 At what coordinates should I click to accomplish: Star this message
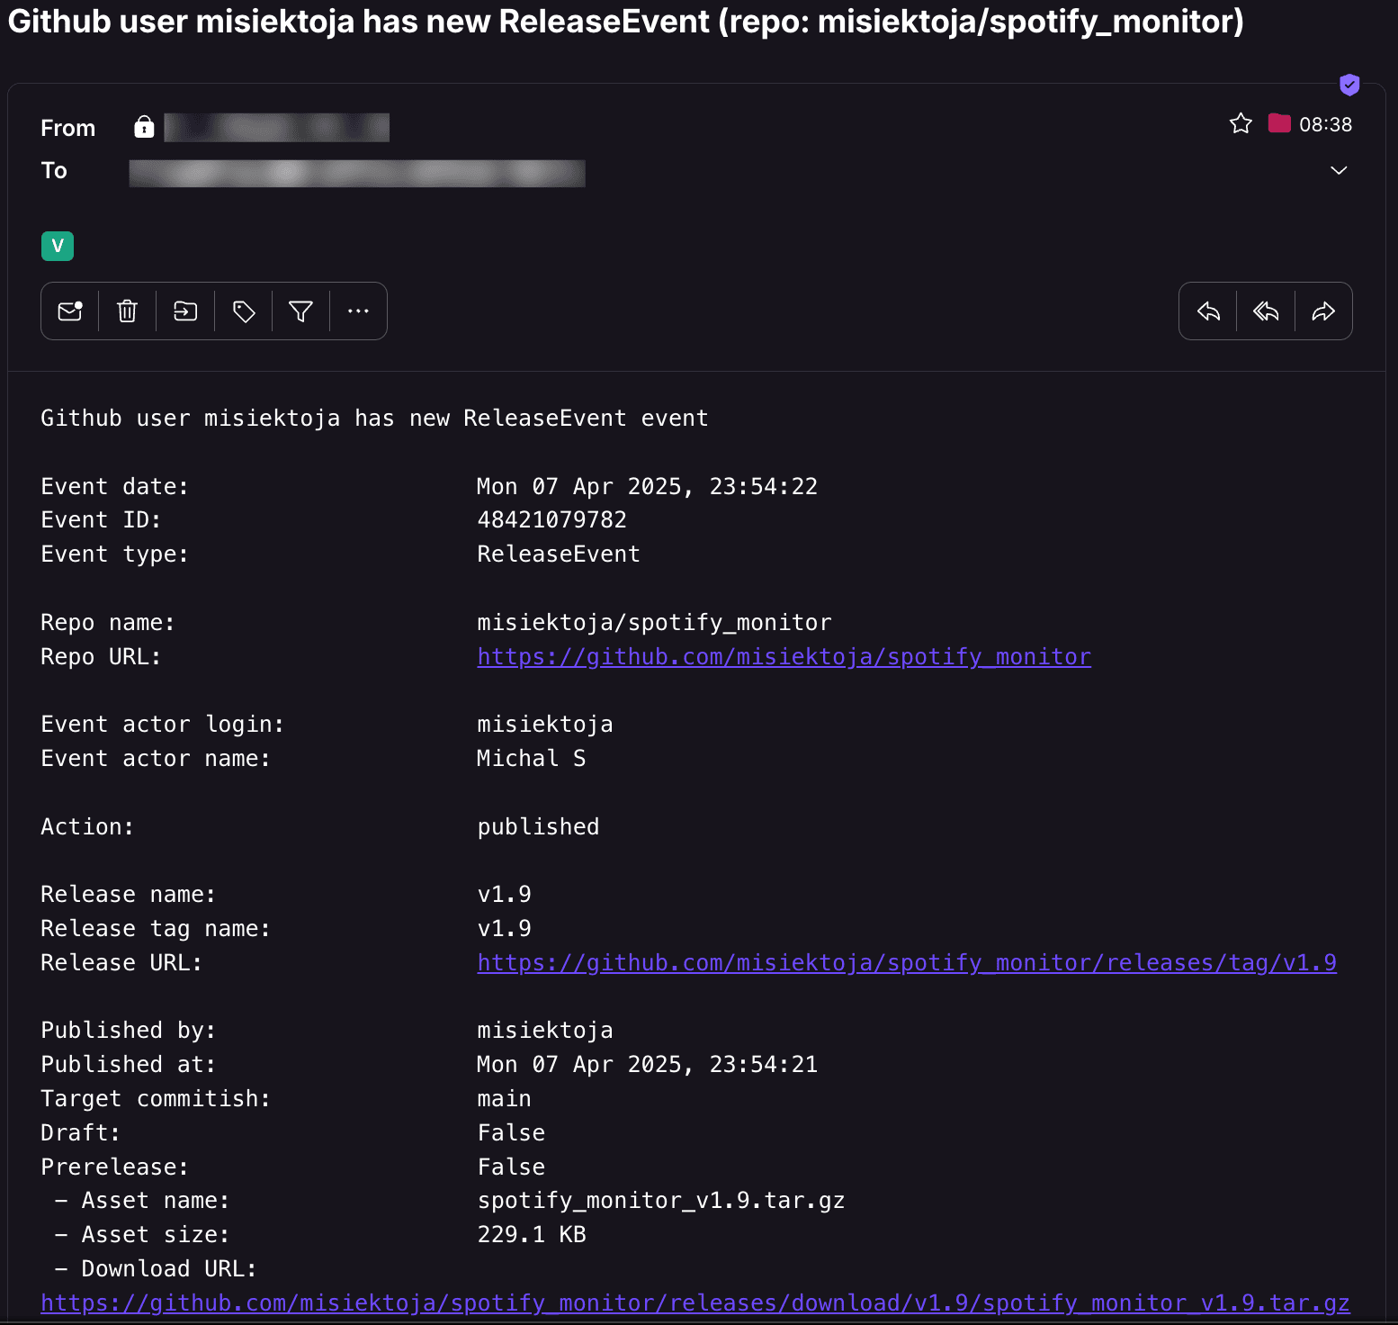click(1241, 123)
